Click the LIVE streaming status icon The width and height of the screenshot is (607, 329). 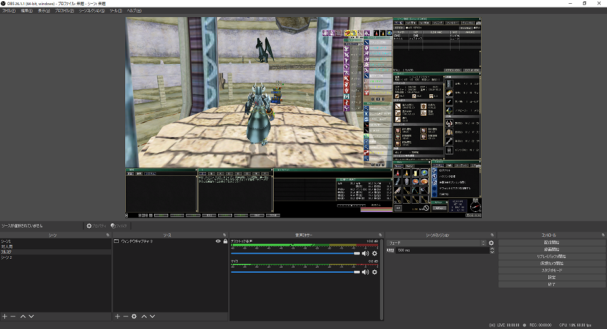pos(492,325)
